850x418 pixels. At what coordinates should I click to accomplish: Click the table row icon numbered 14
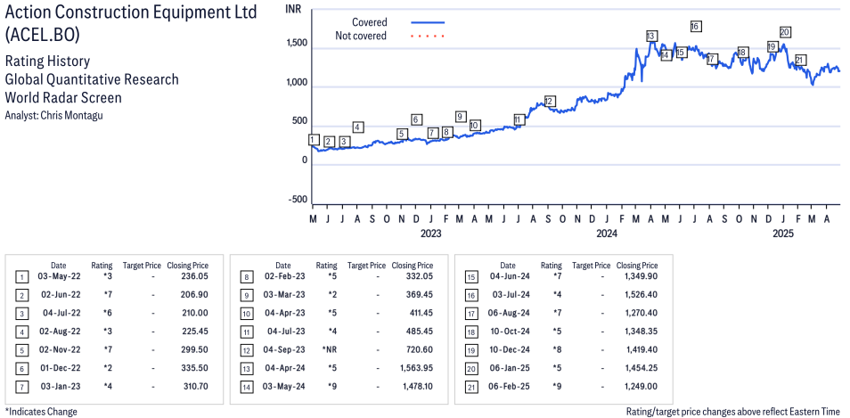point(245,388)
